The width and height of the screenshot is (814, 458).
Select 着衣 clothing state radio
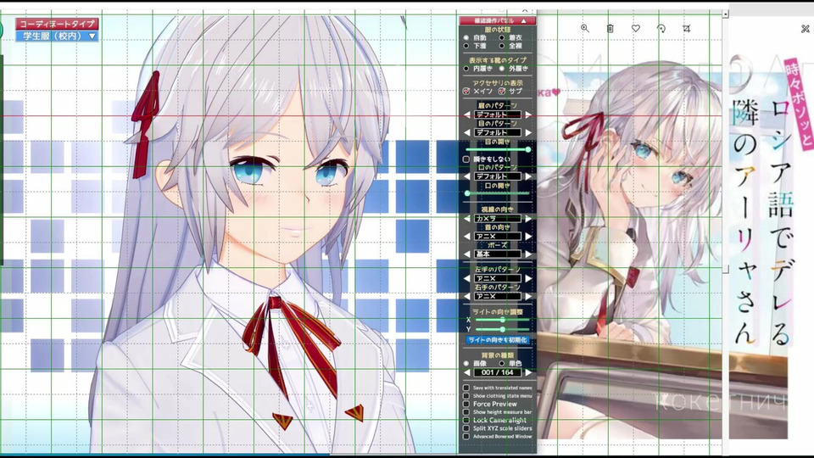click(x=502, y=37)
